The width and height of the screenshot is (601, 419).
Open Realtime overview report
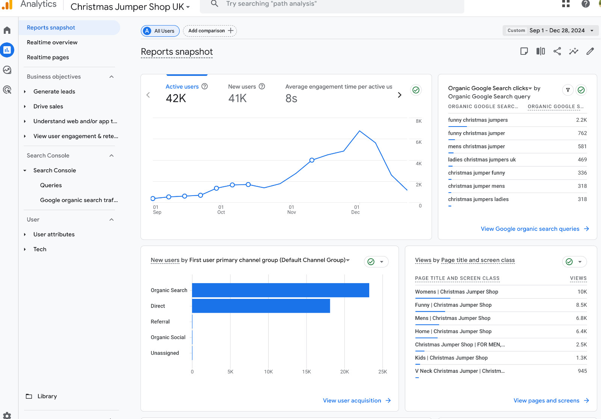pyautogui.click(x=52, y=42)
